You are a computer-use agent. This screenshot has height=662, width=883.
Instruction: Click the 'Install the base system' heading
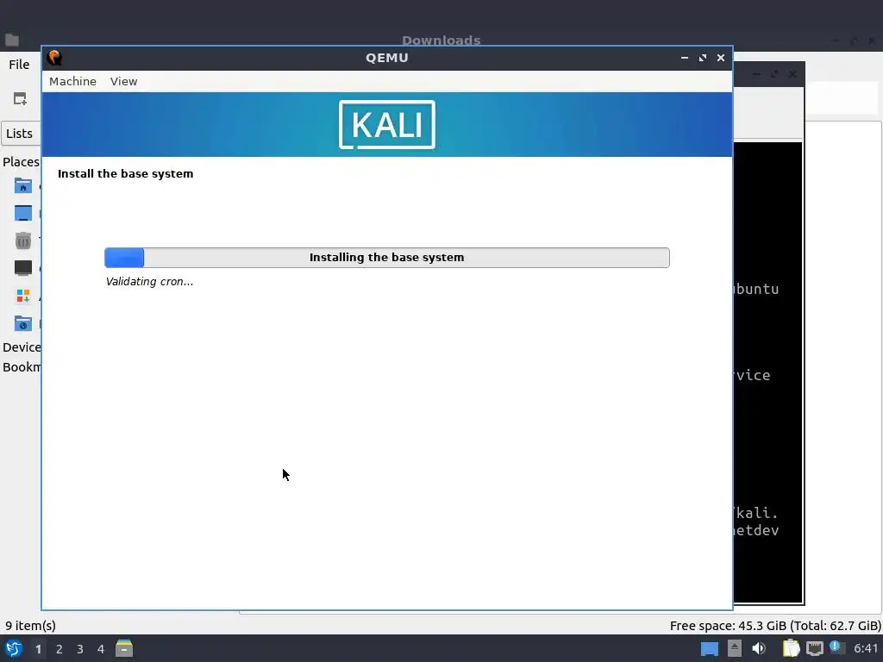(125, 174)
